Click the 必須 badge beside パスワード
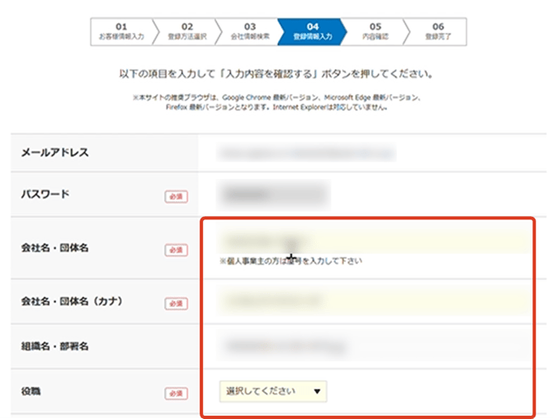Image resolution: width=553 pixels, height=419 pixels. 175,196
